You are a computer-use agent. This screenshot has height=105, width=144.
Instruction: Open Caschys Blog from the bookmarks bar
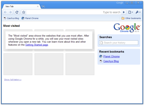click(11, 18)
